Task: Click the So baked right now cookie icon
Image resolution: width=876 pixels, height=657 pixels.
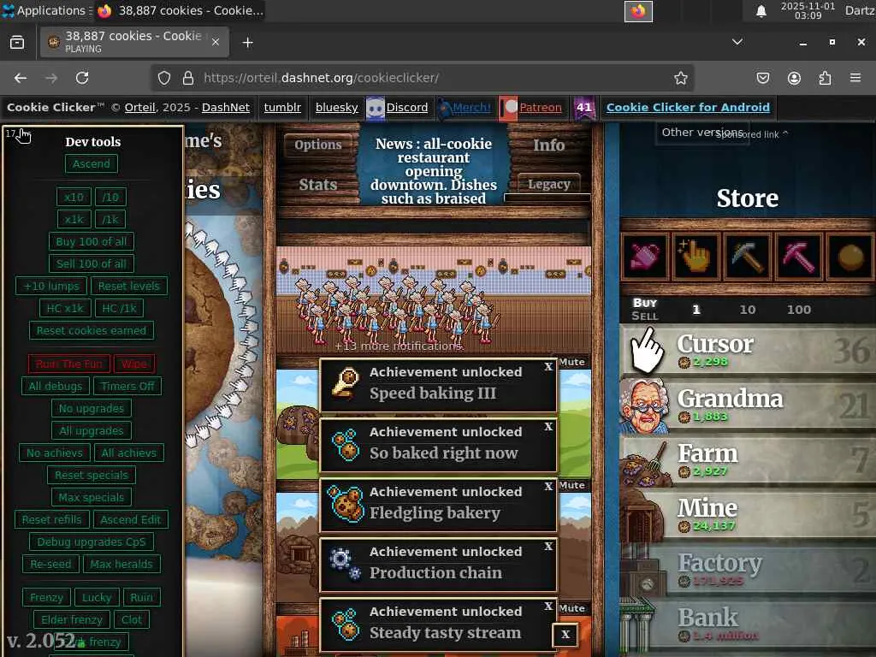Action: 346,444
